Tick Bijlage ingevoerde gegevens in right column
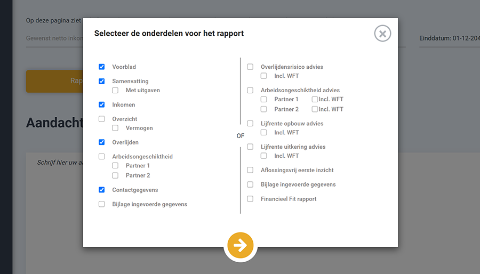The image size is (480, 274). tap(250, 184)
